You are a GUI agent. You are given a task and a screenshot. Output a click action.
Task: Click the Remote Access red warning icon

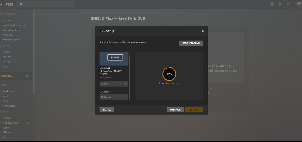(x=28, y=123)
